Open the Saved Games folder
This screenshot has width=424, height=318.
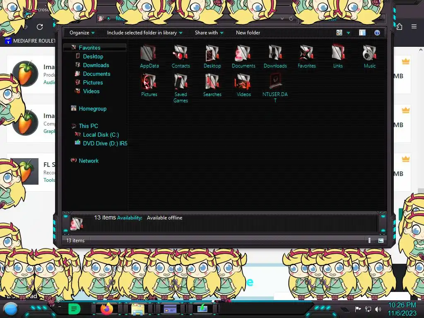click(181, 88)
